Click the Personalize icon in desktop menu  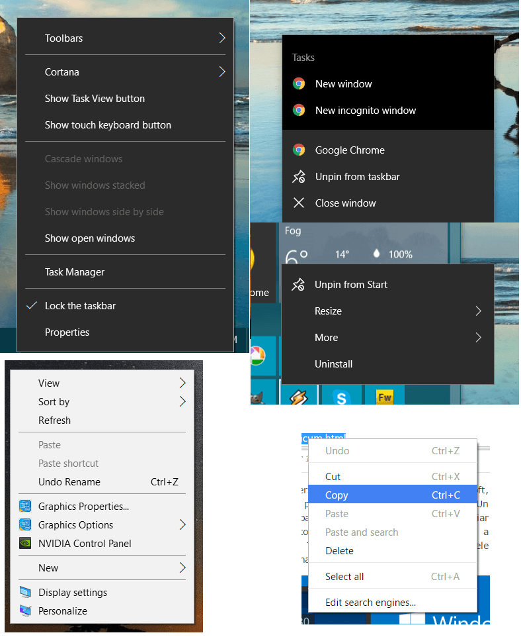point(26,611)
